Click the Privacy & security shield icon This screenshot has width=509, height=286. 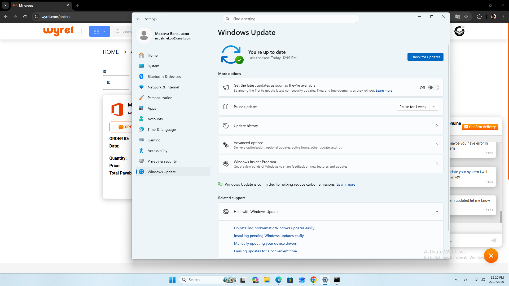(141, 161)
